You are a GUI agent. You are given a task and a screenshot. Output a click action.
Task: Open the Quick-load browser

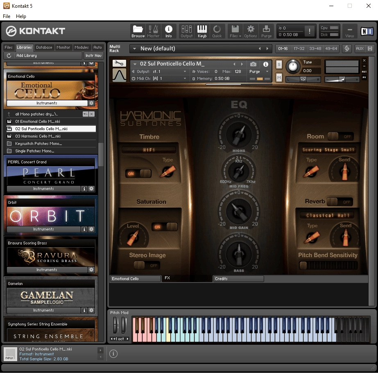click(217, 32)
